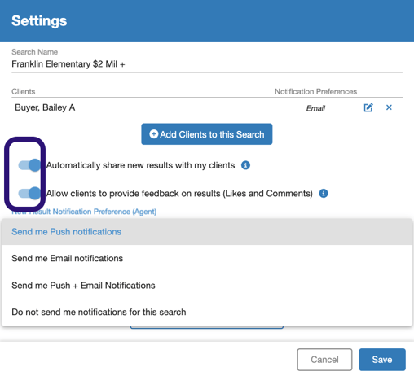Viewport: 414px width, 376px height.
Task: Click info icon beside client feedback setting
Action: click(324, 194)
